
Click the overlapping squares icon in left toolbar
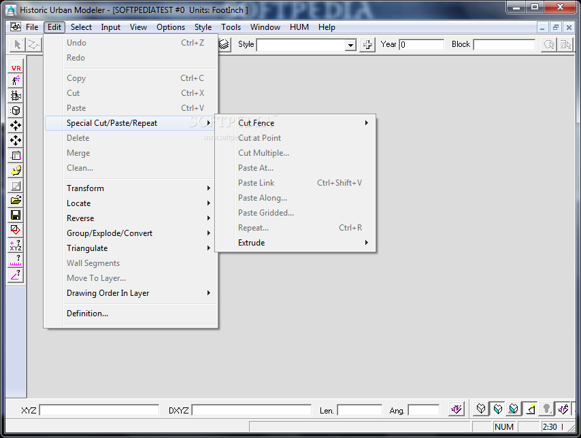pyautogui.click(x=16, y=186)
